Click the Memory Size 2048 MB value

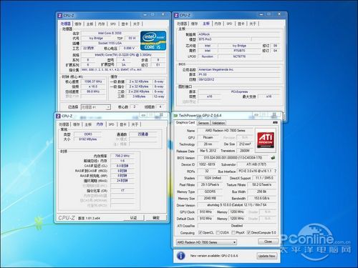coord(210,198)
